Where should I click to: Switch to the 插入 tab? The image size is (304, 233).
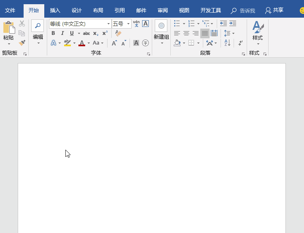[55, 11]
